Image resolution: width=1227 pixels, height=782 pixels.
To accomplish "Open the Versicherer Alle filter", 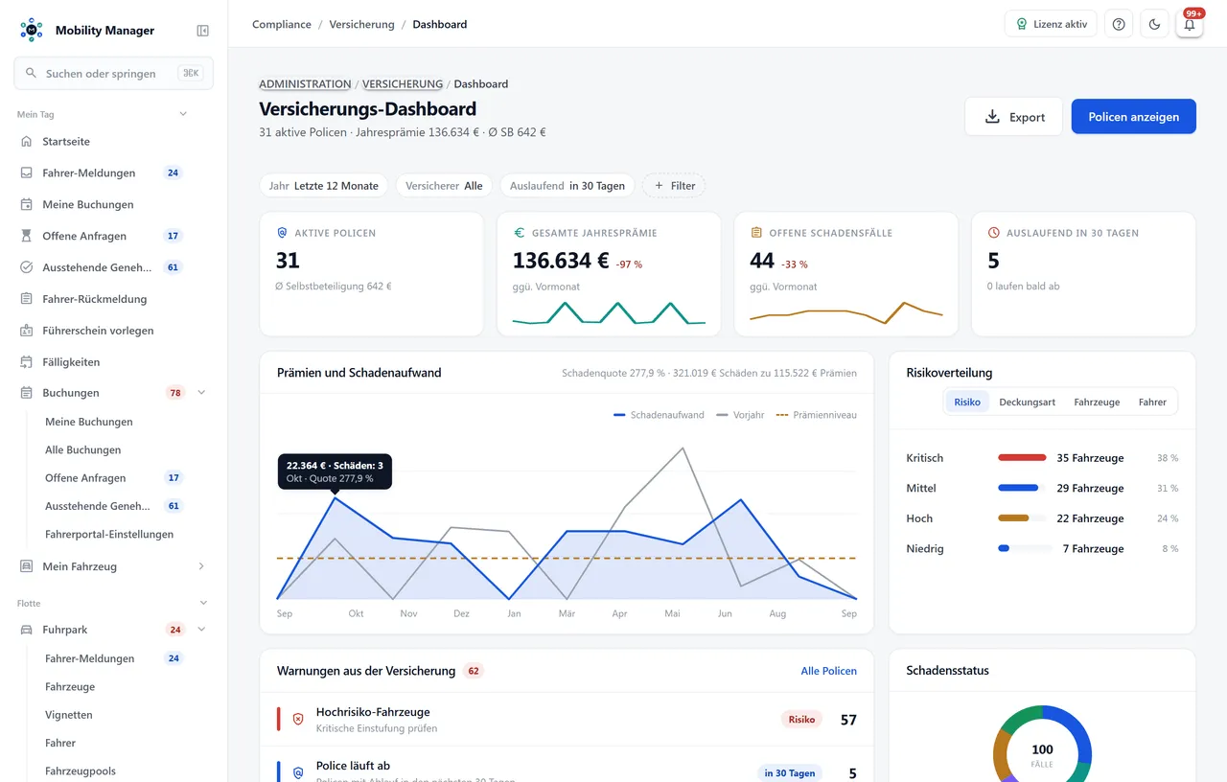I will (444, 186).
